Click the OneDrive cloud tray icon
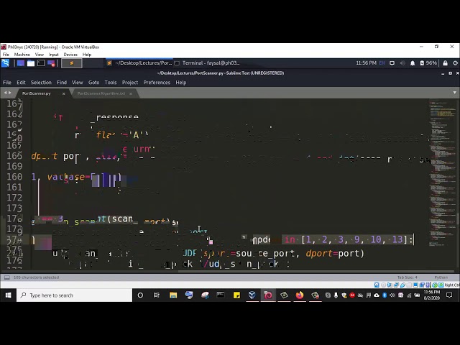Screen dimensions: 460x345 377,295
